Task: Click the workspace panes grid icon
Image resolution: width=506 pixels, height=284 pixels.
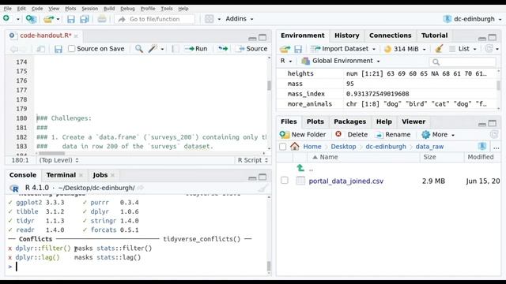Action: [209, 19]
